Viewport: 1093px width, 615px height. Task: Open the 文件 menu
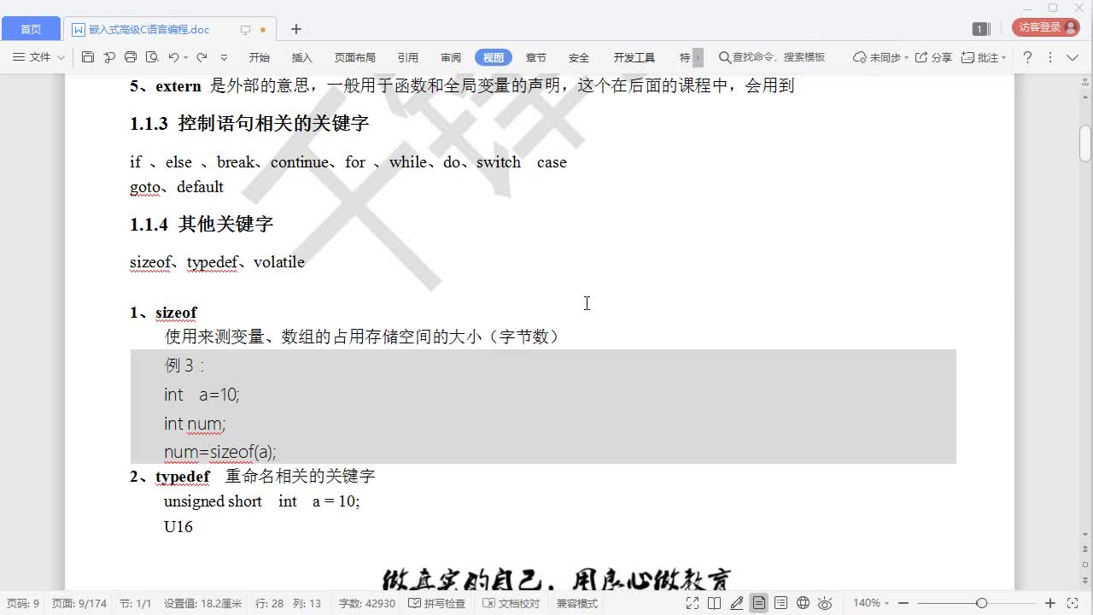point(33,57)
